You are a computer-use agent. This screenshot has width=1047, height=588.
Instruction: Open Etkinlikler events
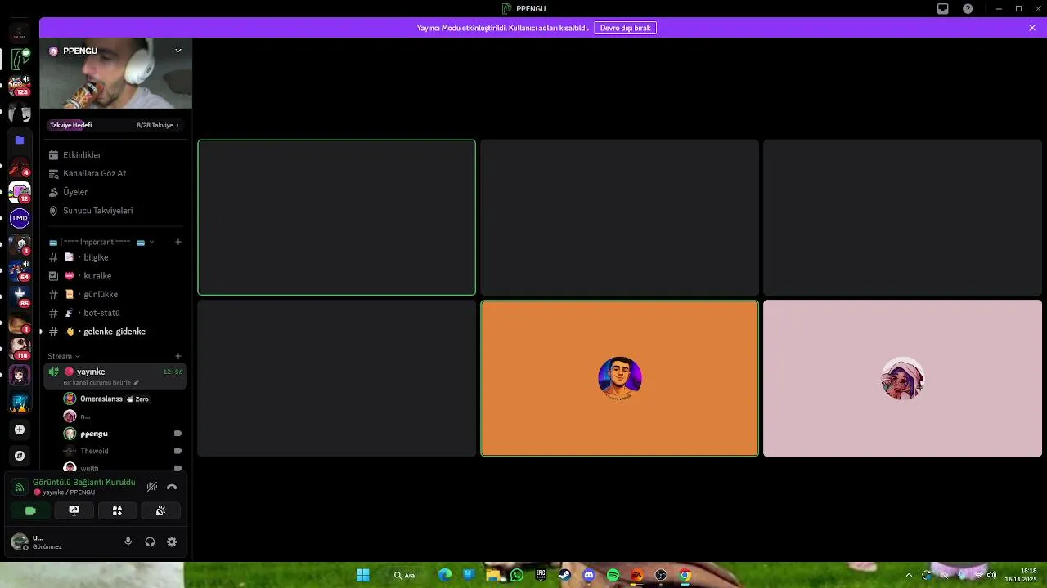[115, 155]
